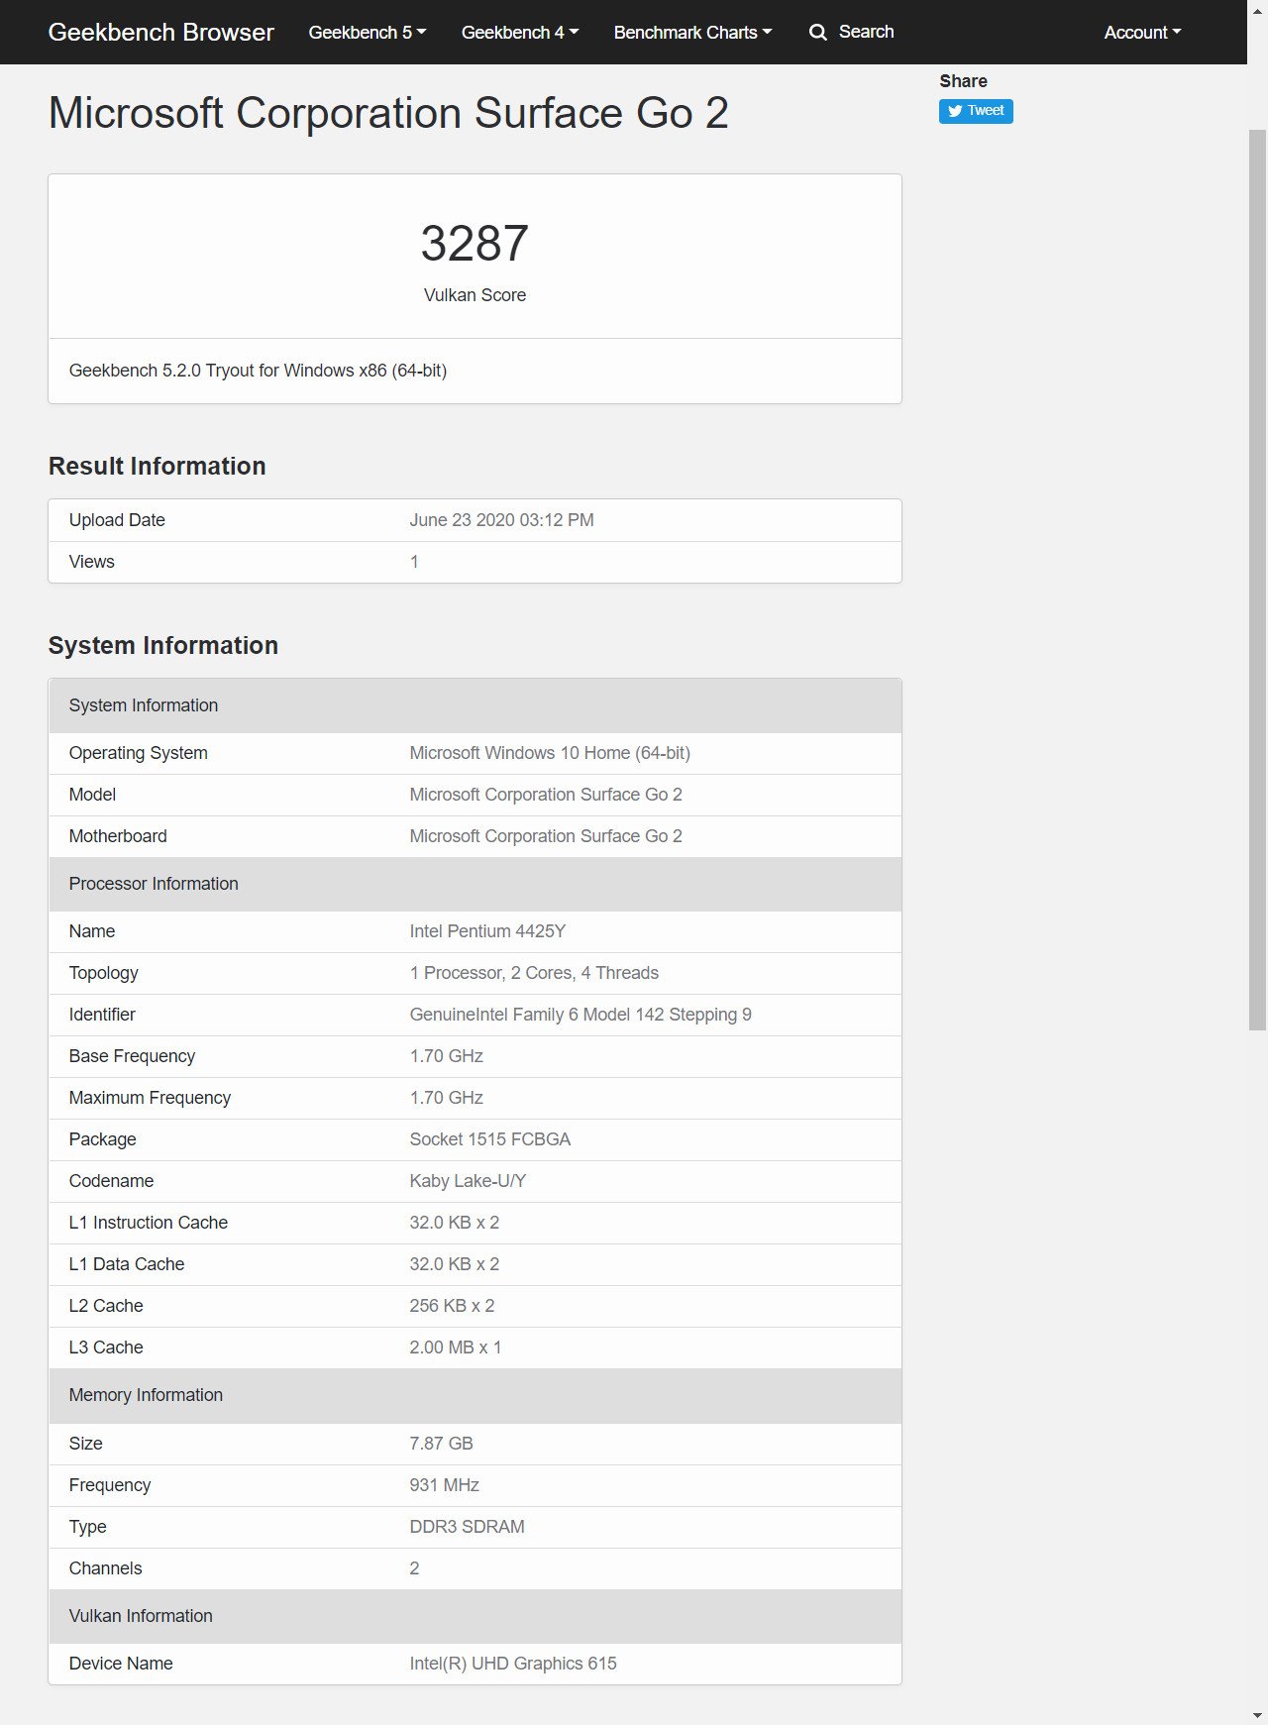
Task: Click the GenuineIntel Family 6 identifier value
Action: [x=581, y=1015]
